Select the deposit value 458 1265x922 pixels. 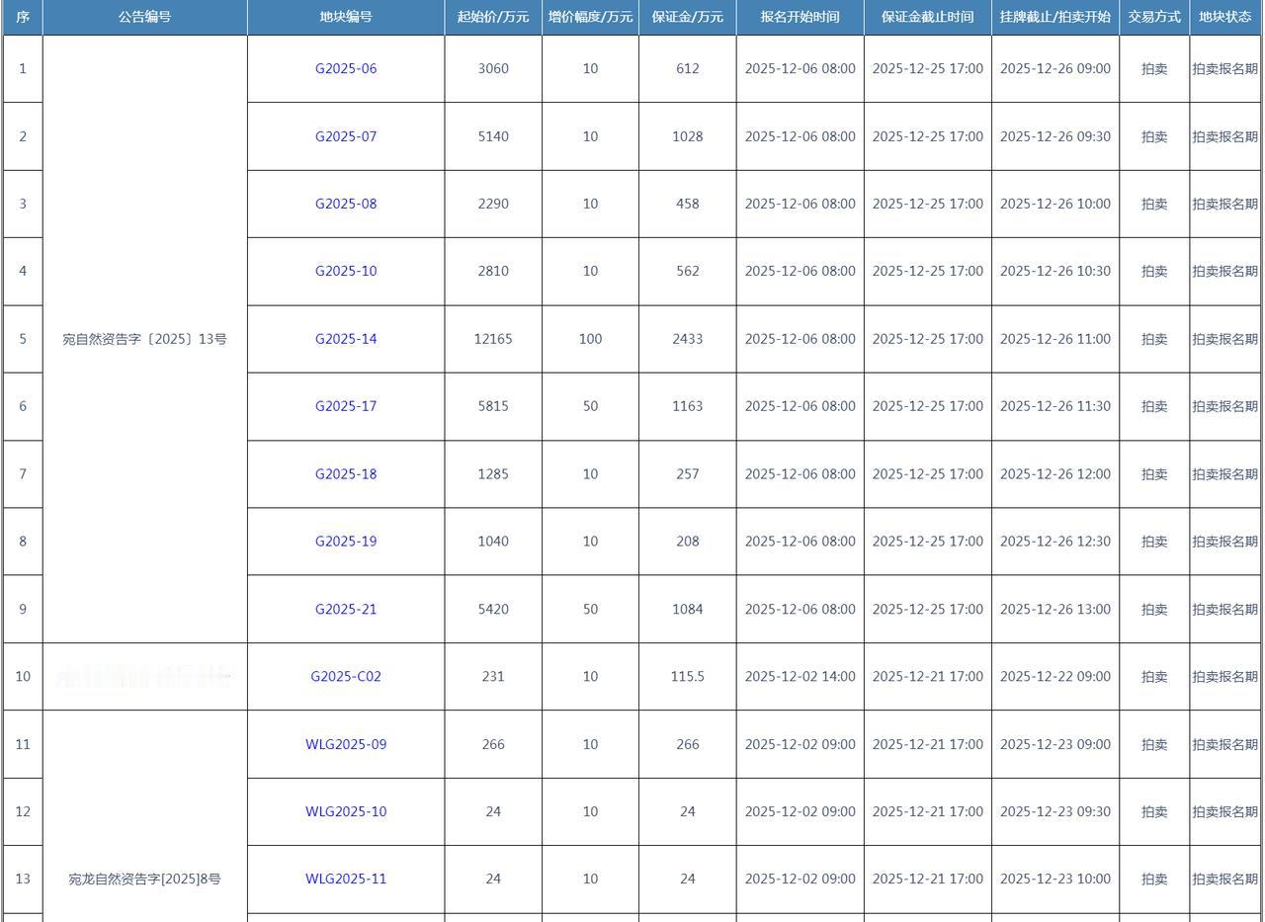(688, 204)
